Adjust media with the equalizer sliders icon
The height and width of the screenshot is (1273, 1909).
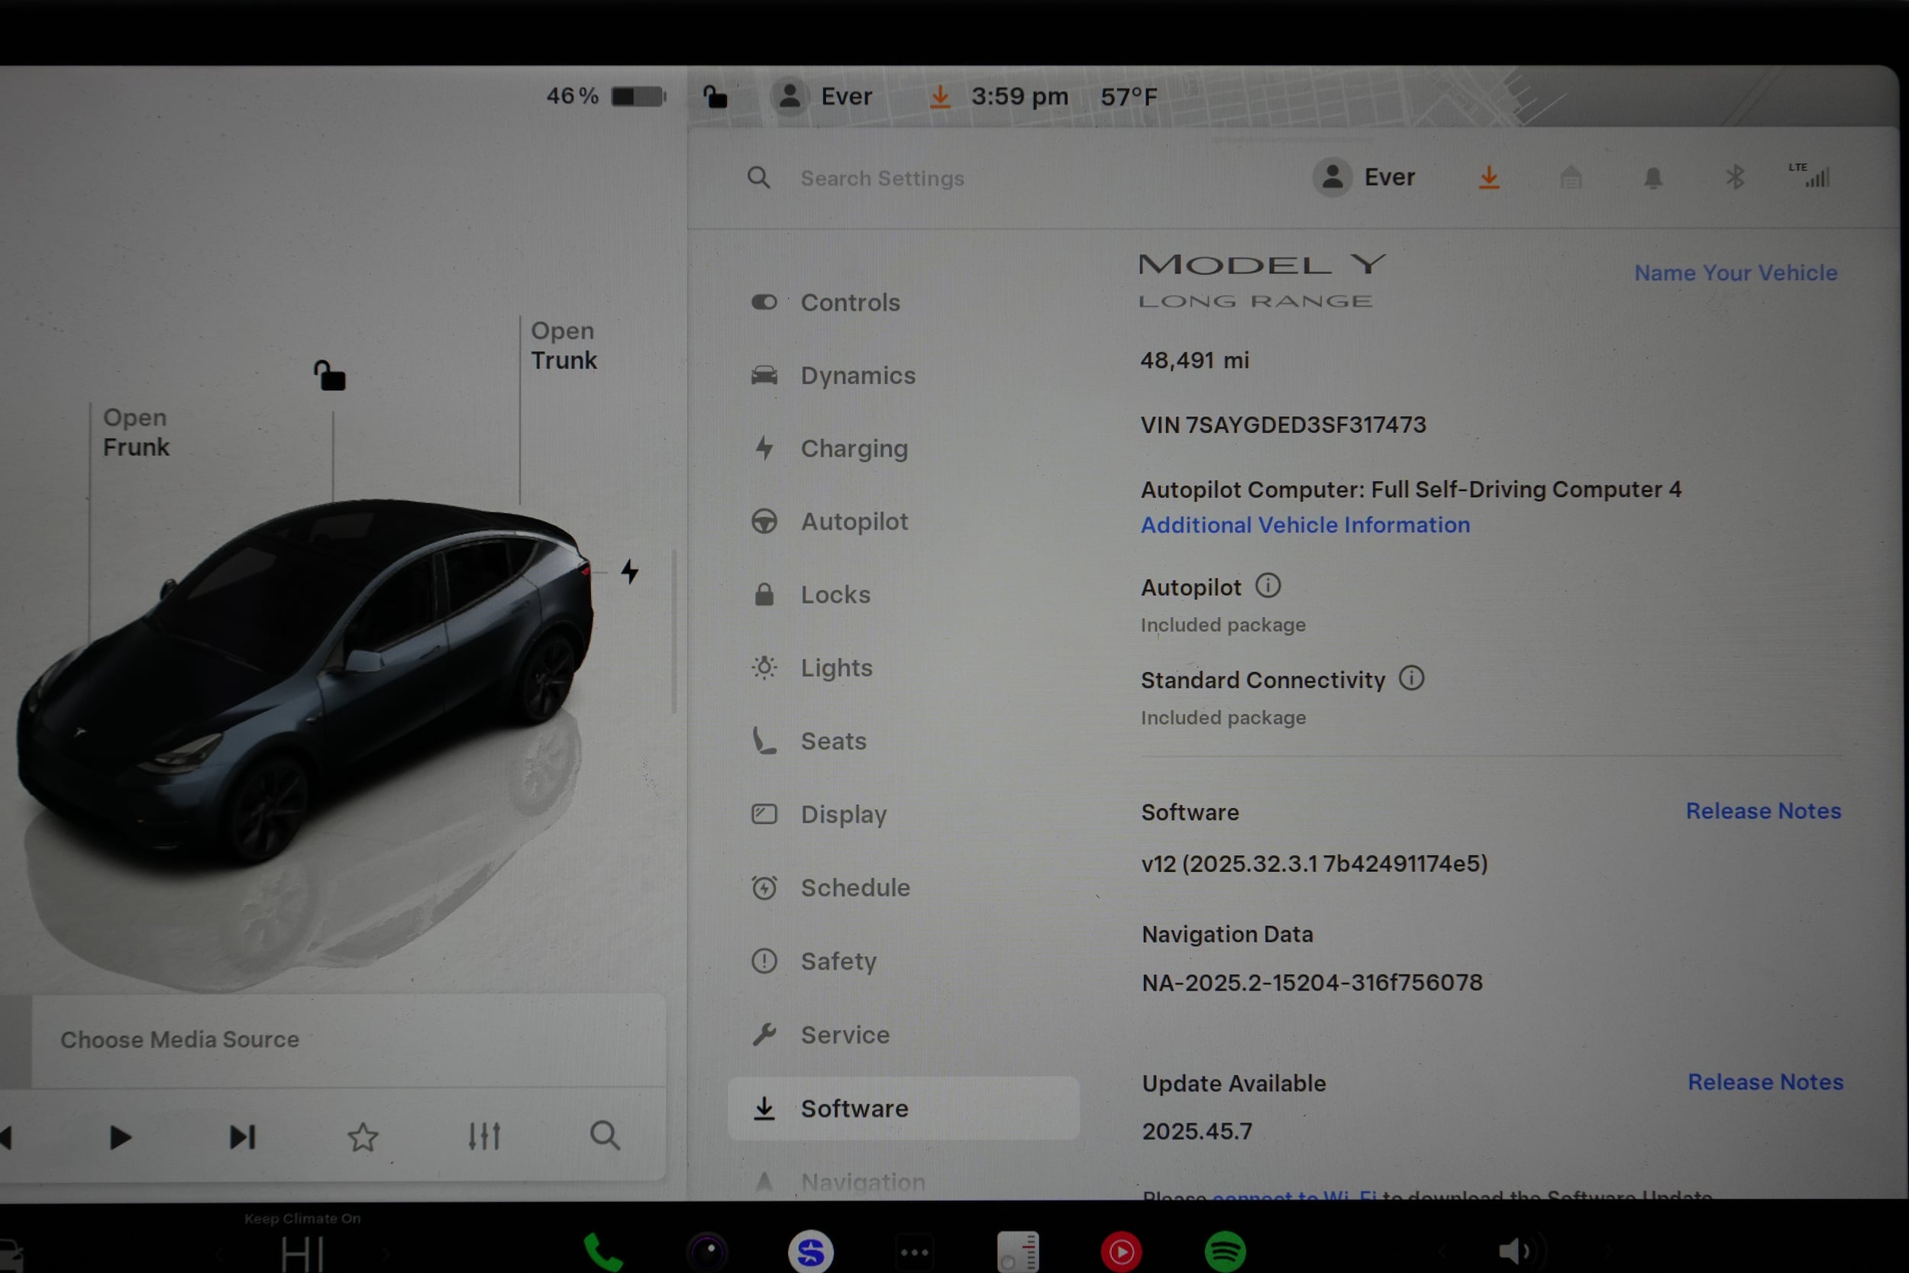pyautogui.click(x=485, y=1136)
